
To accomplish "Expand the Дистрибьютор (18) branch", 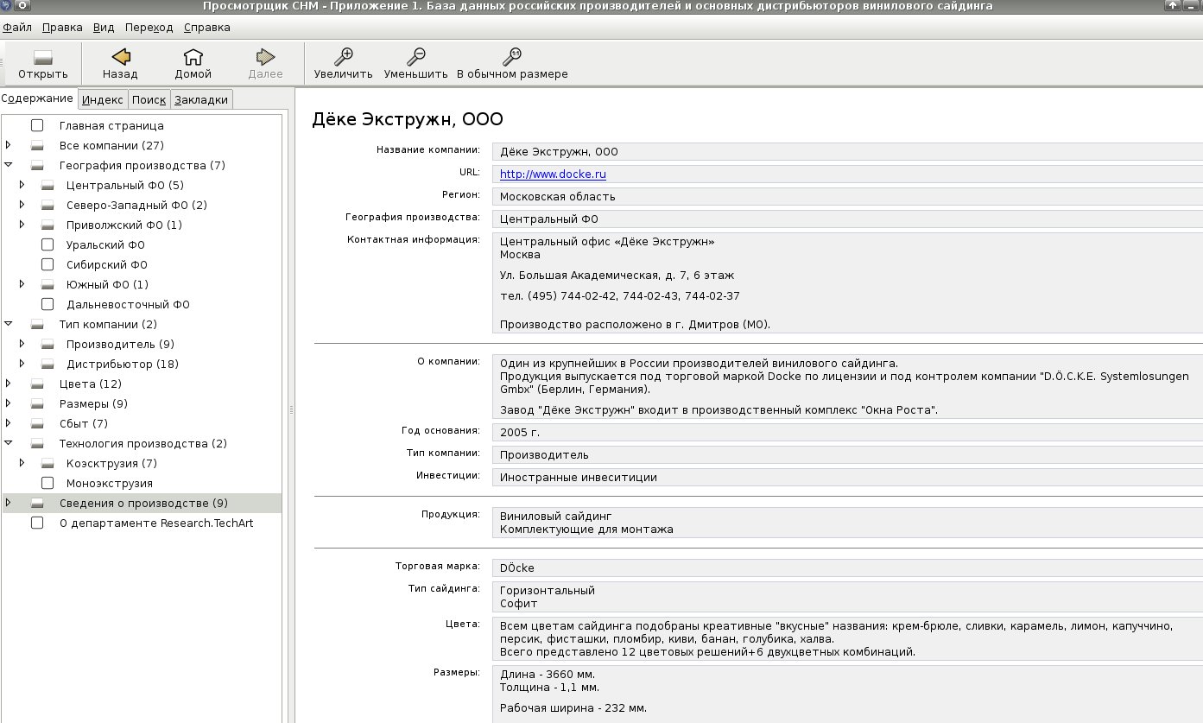I will point(22,364).
